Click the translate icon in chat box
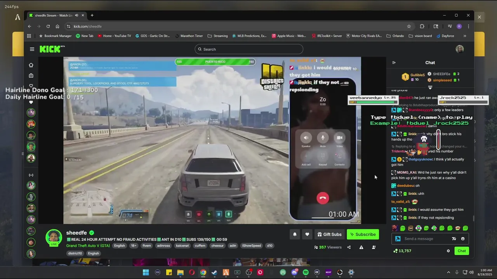 [x=454, y=239]
